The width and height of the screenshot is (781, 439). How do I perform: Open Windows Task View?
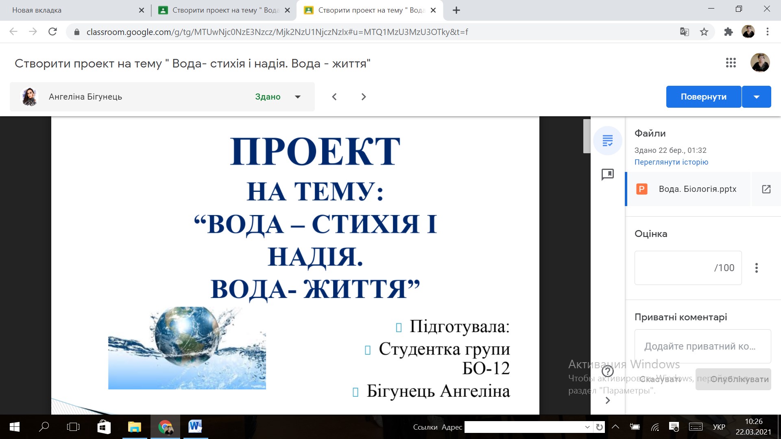tap(73, 427)
